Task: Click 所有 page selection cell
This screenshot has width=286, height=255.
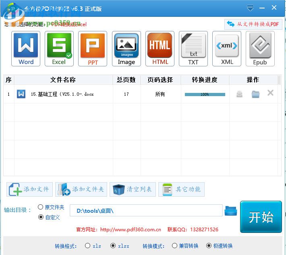Action: (160, 94)
